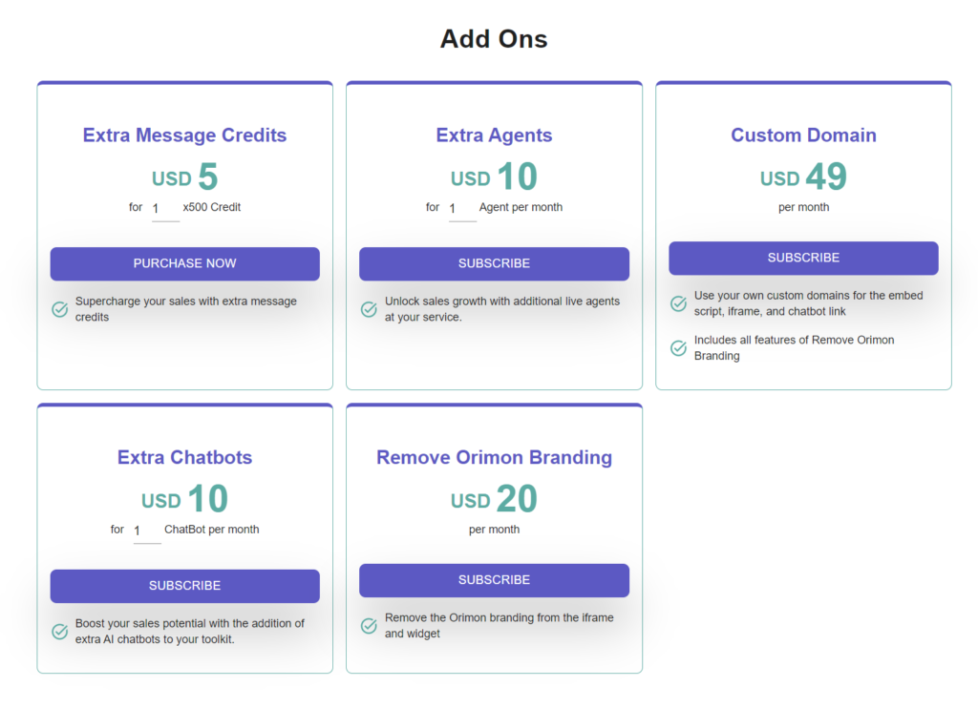Click checkmark icon beside Includes all features text
Image resolution: width=978 pixels, height=708 pixels.
pos(679,347)
